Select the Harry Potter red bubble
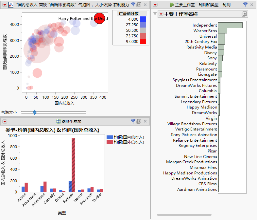The width and height of the screenshot is (257, 220). (99, 18)
